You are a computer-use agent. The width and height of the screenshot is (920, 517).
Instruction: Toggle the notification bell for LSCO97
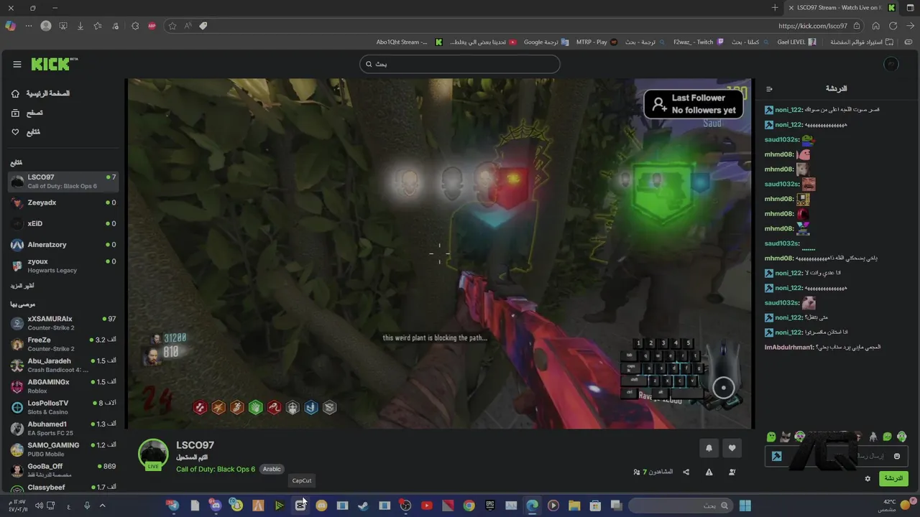tap(709, 448)
